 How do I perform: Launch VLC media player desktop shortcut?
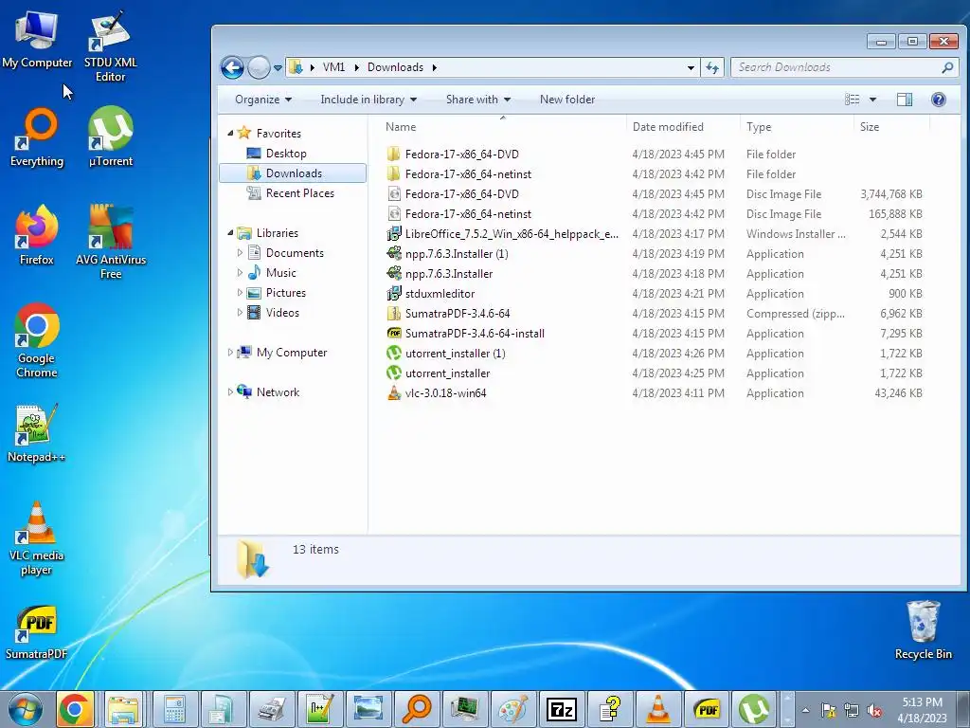pos(37,538)
